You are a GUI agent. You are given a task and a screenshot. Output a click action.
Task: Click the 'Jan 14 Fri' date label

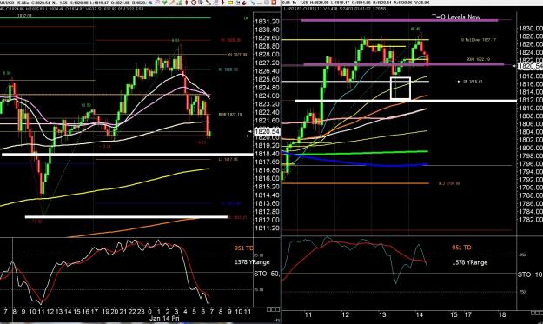pyautogui.click(x=164, y=318)
